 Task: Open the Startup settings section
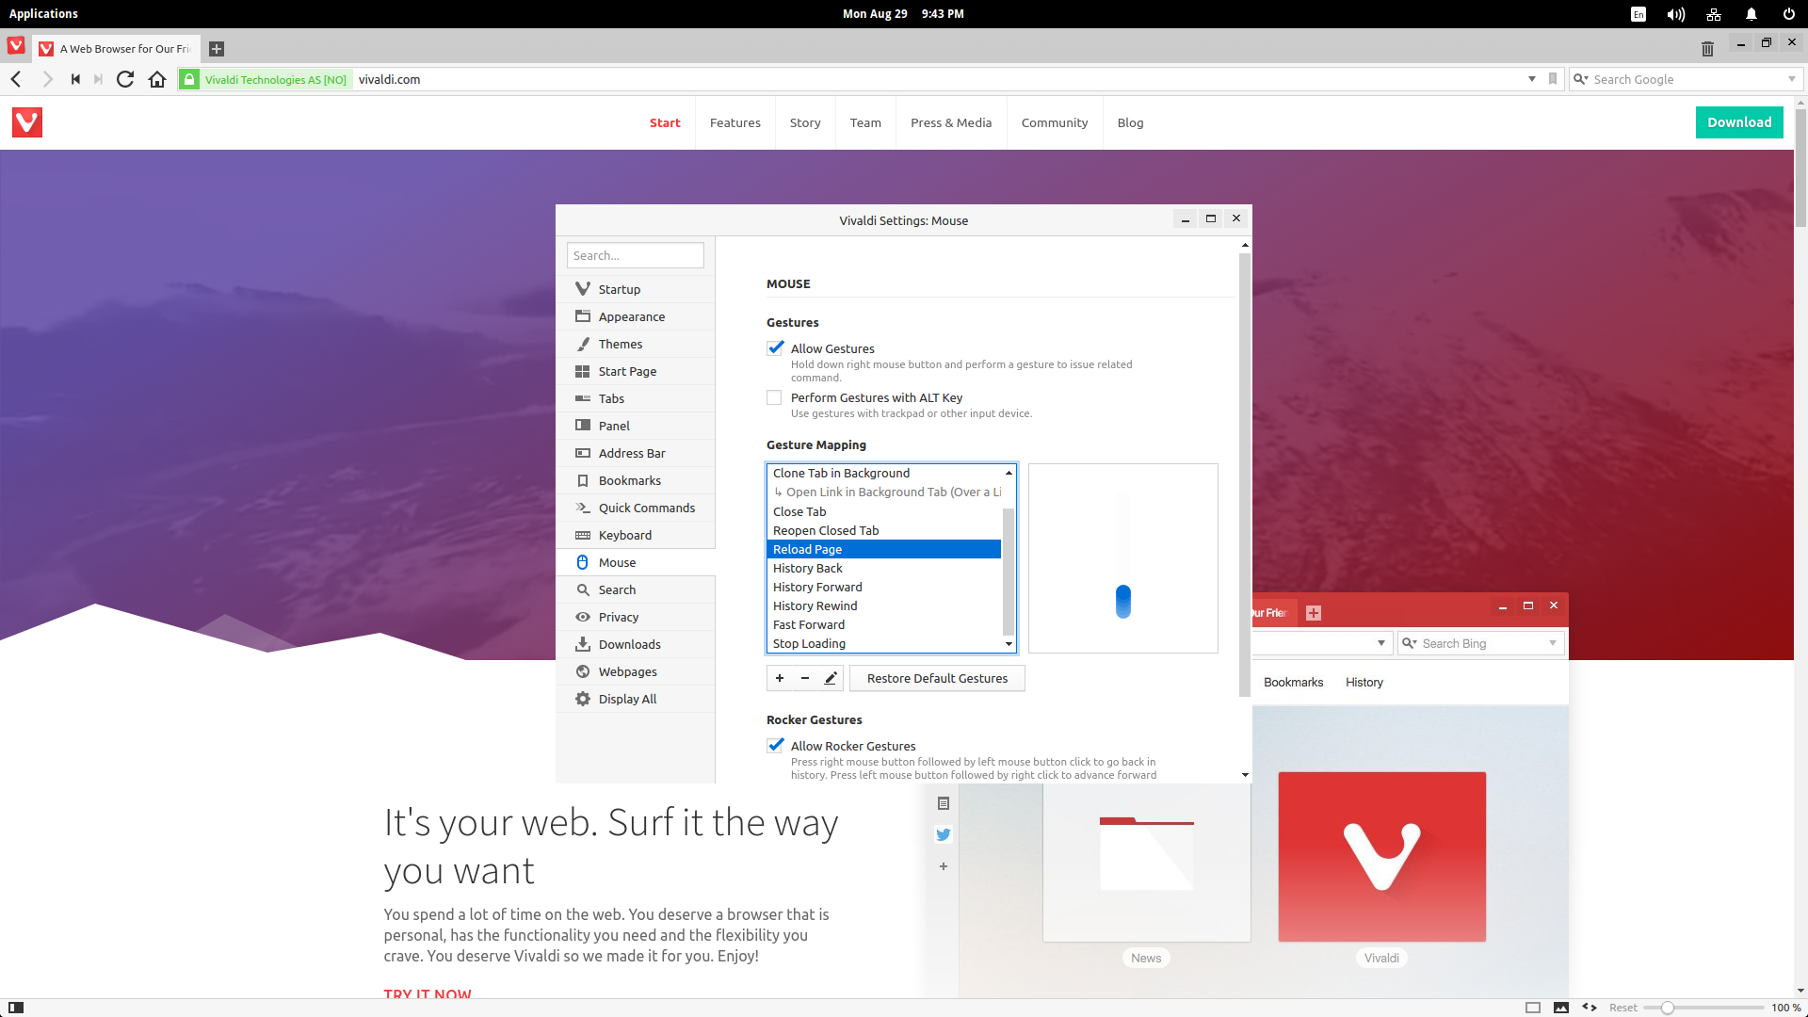coord(636,289)
